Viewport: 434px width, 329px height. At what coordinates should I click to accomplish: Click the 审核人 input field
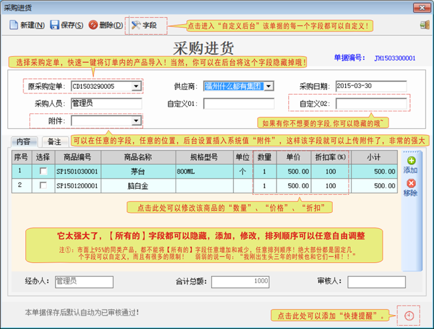point(376,282)
